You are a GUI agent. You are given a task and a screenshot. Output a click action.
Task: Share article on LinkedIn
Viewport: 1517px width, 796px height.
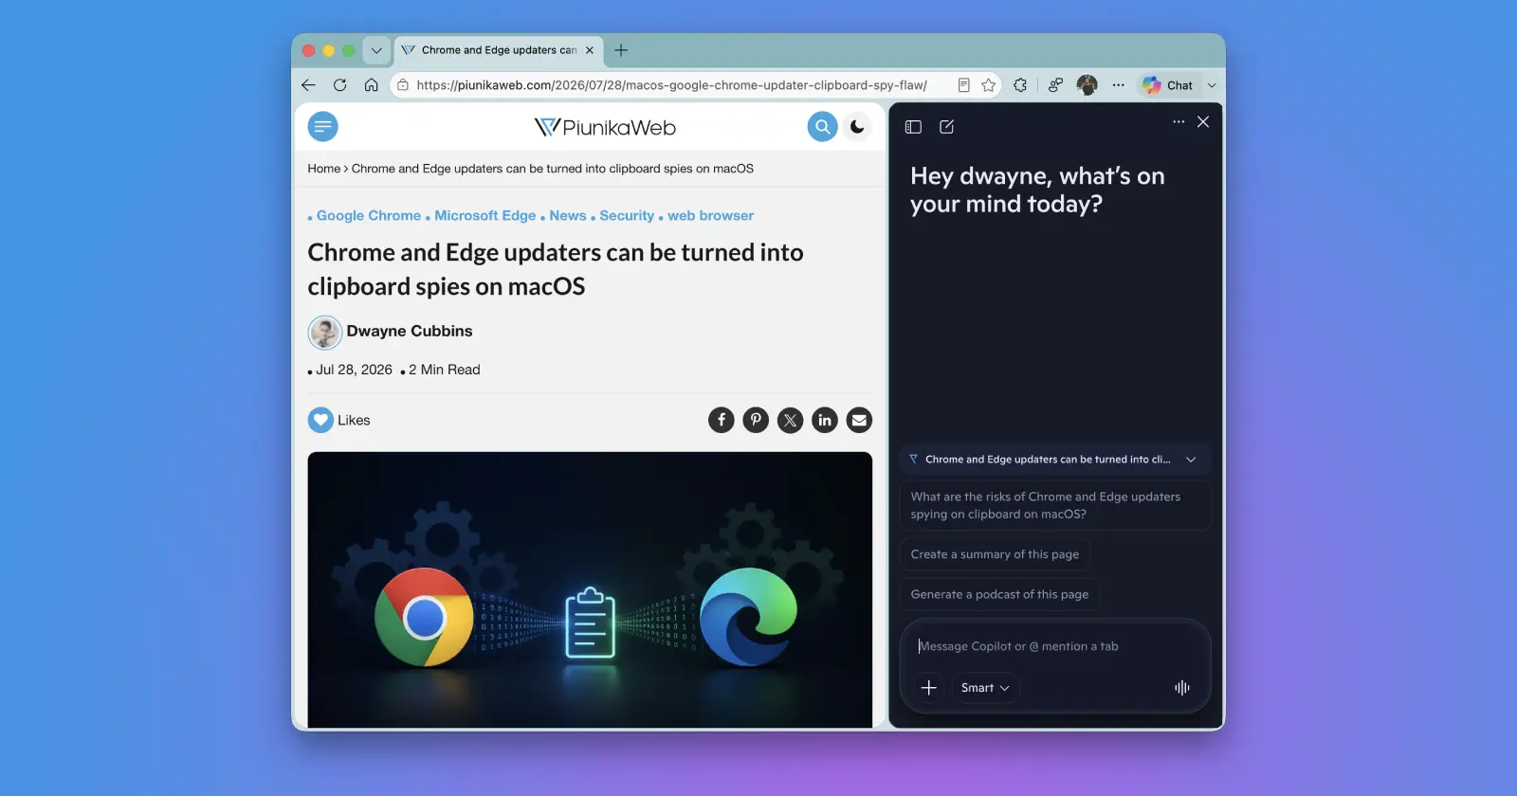pyautogui.click(x=825, y=420)
